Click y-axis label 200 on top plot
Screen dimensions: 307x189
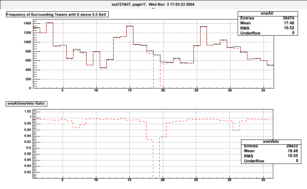click(x=28, y=79)
